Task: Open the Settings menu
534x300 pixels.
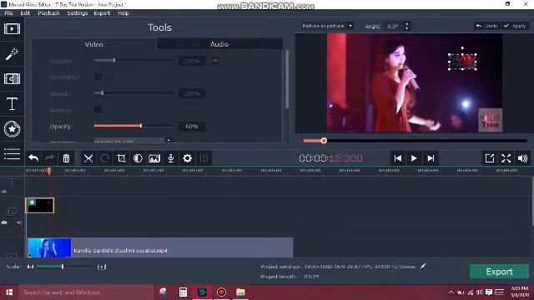Action: tap(78, 13)
